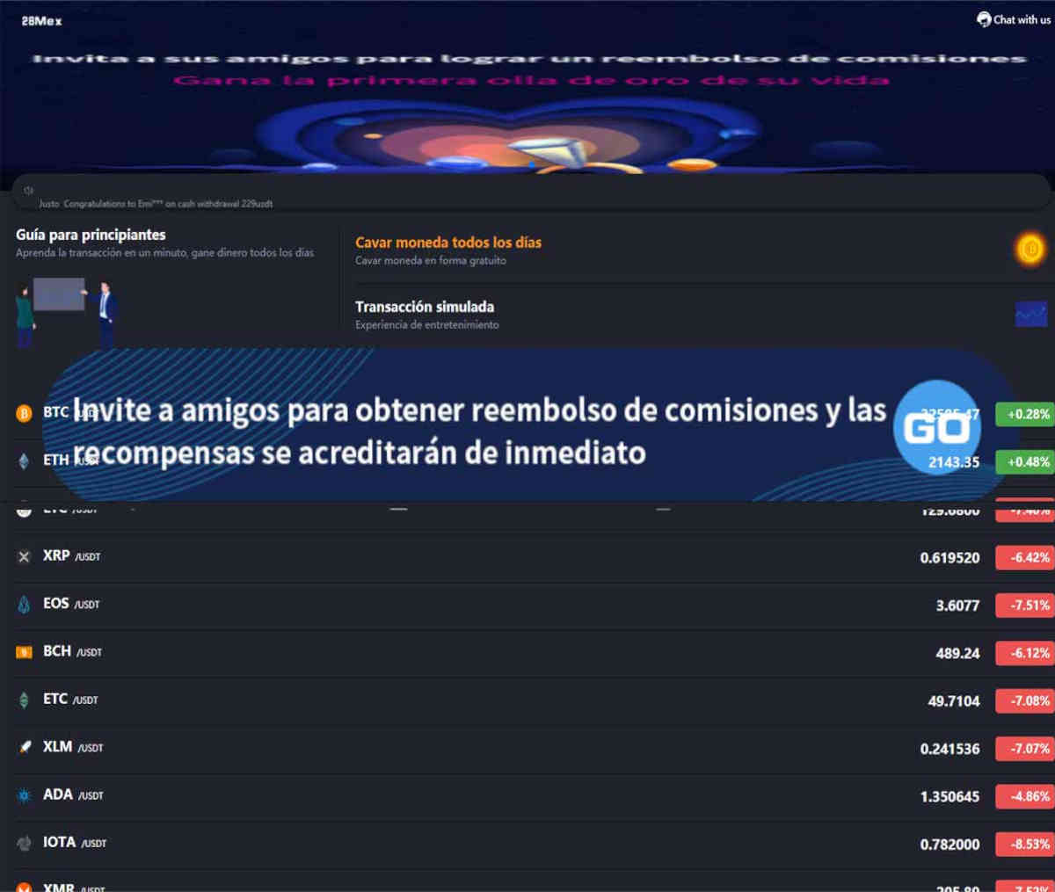This screenshot has width=1055, height=892.
Task: Select the XRP /USDT pair name
Action: [72, 556]
